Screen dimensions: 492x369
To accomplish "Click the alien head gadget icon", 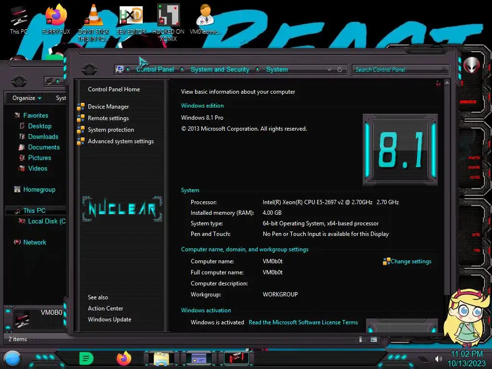I will (x=472, y=65).
